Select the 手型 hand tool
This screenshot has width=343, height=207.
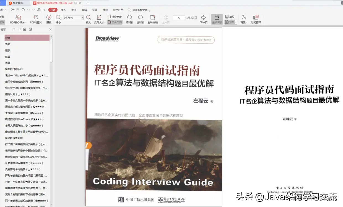(2, 17)
